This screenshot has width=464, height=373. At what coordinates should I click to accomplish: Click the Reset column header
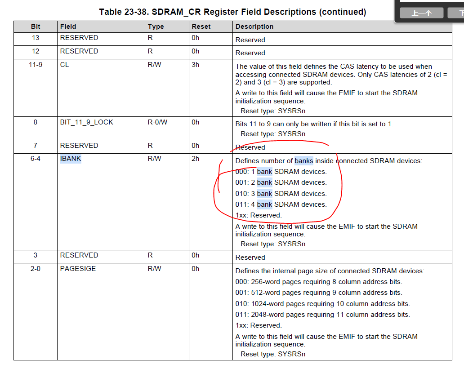pos(201,27)
